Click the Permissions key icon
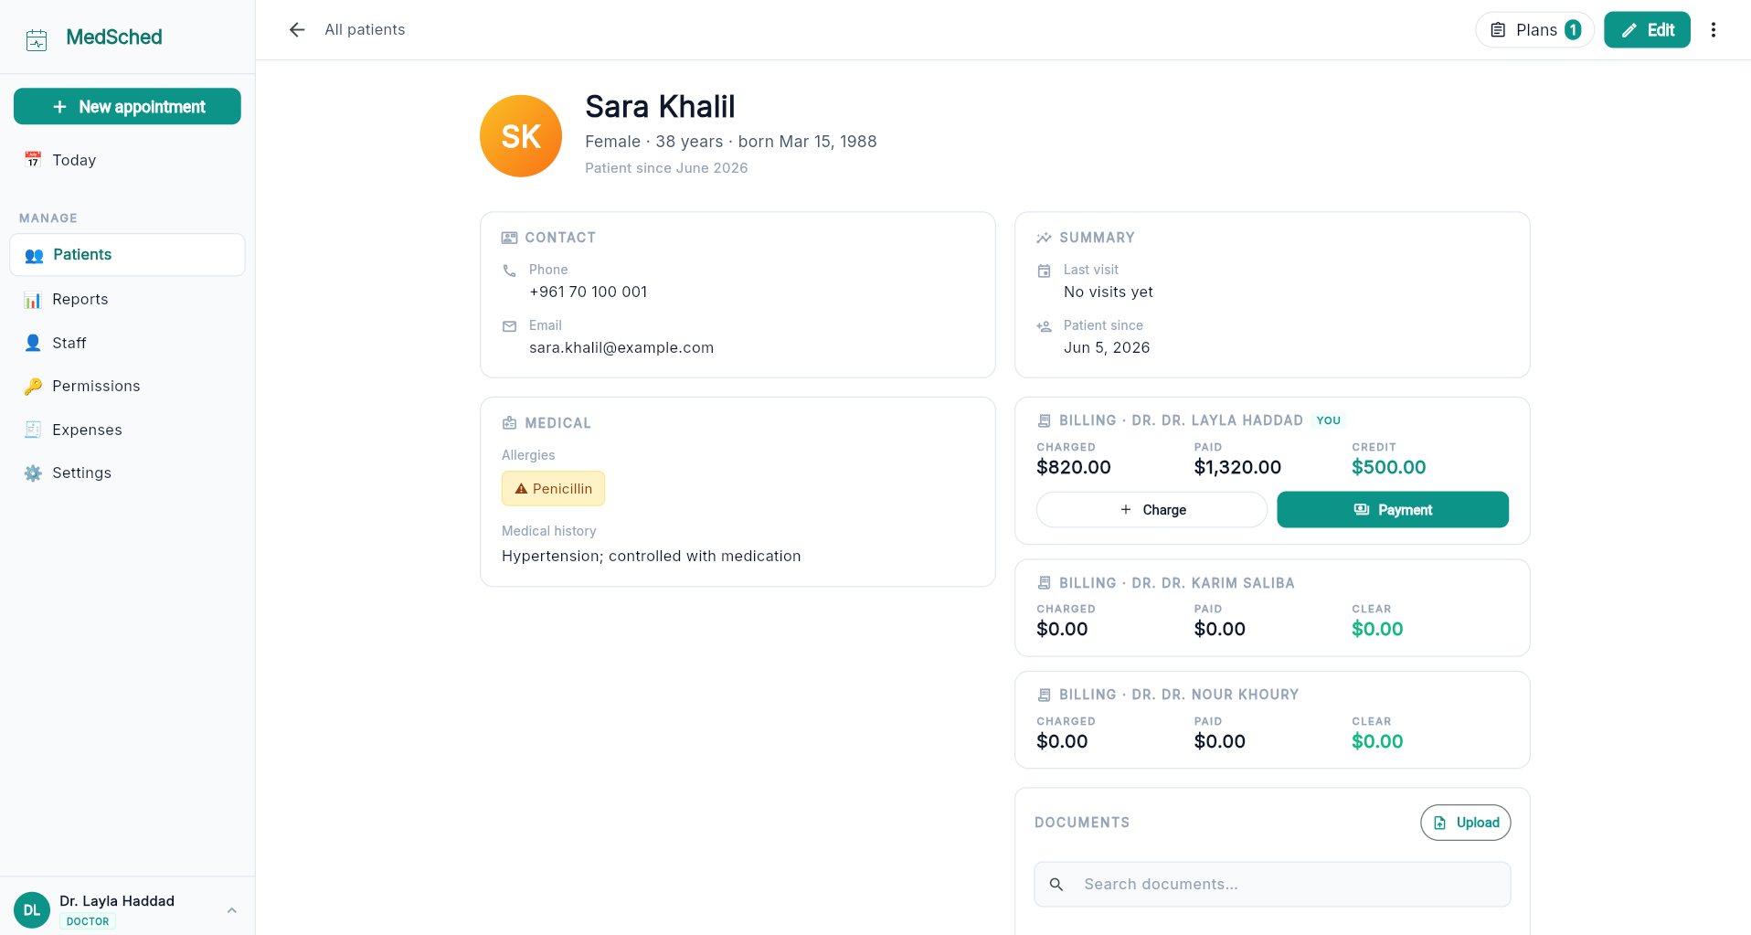The height and width of the screenshot is (935, 1751). click(x=33, y=386)
